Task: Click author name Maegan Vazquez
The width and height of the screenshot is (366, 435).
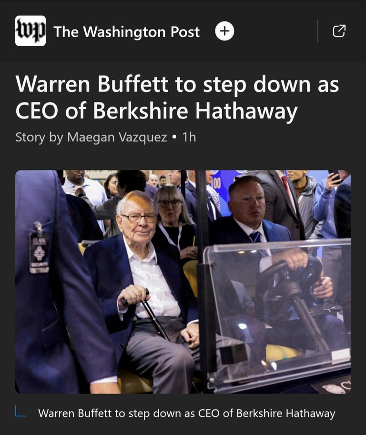Action: pos(117,137)
